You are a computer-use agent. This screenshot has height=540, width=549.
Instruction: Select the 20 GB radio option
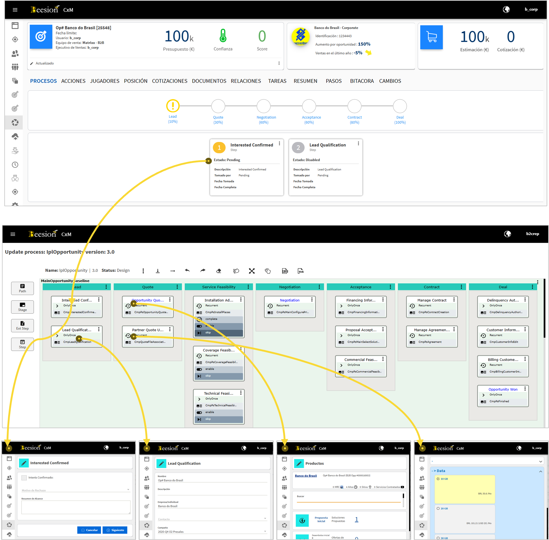pos(438,508)
